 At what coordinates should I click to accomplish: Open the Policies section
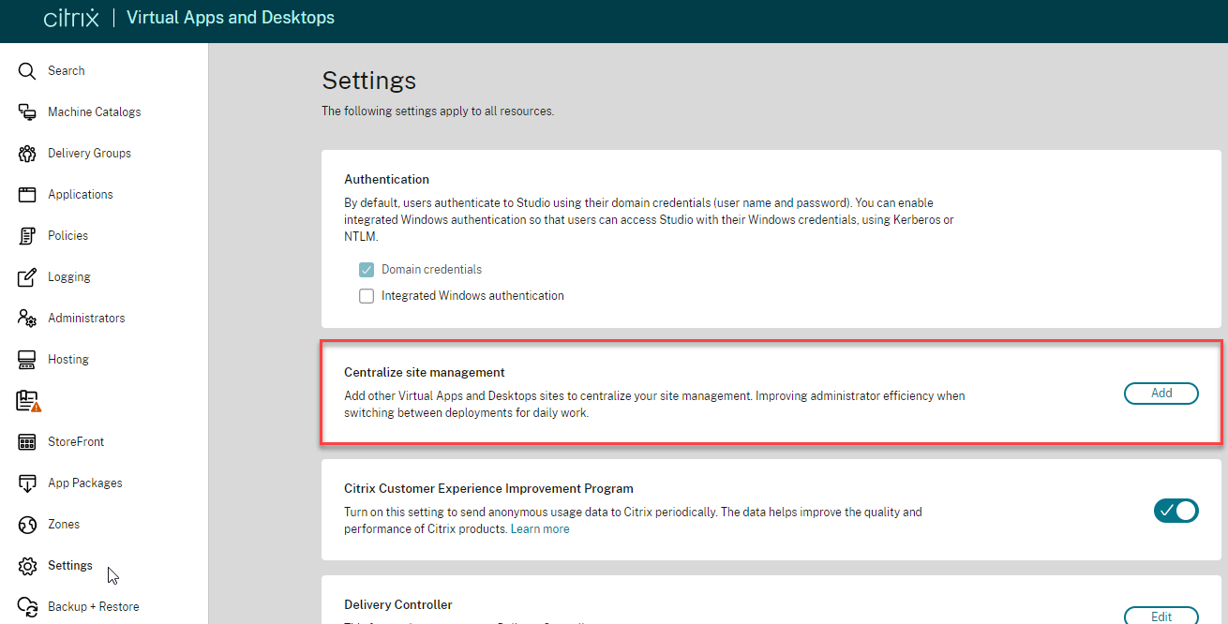tap(68, 236)
